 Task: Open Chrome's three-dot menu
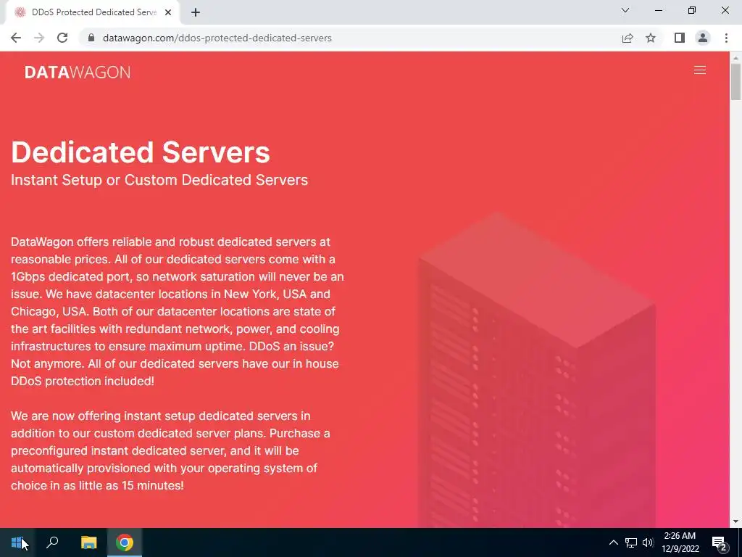click(726, 38)
